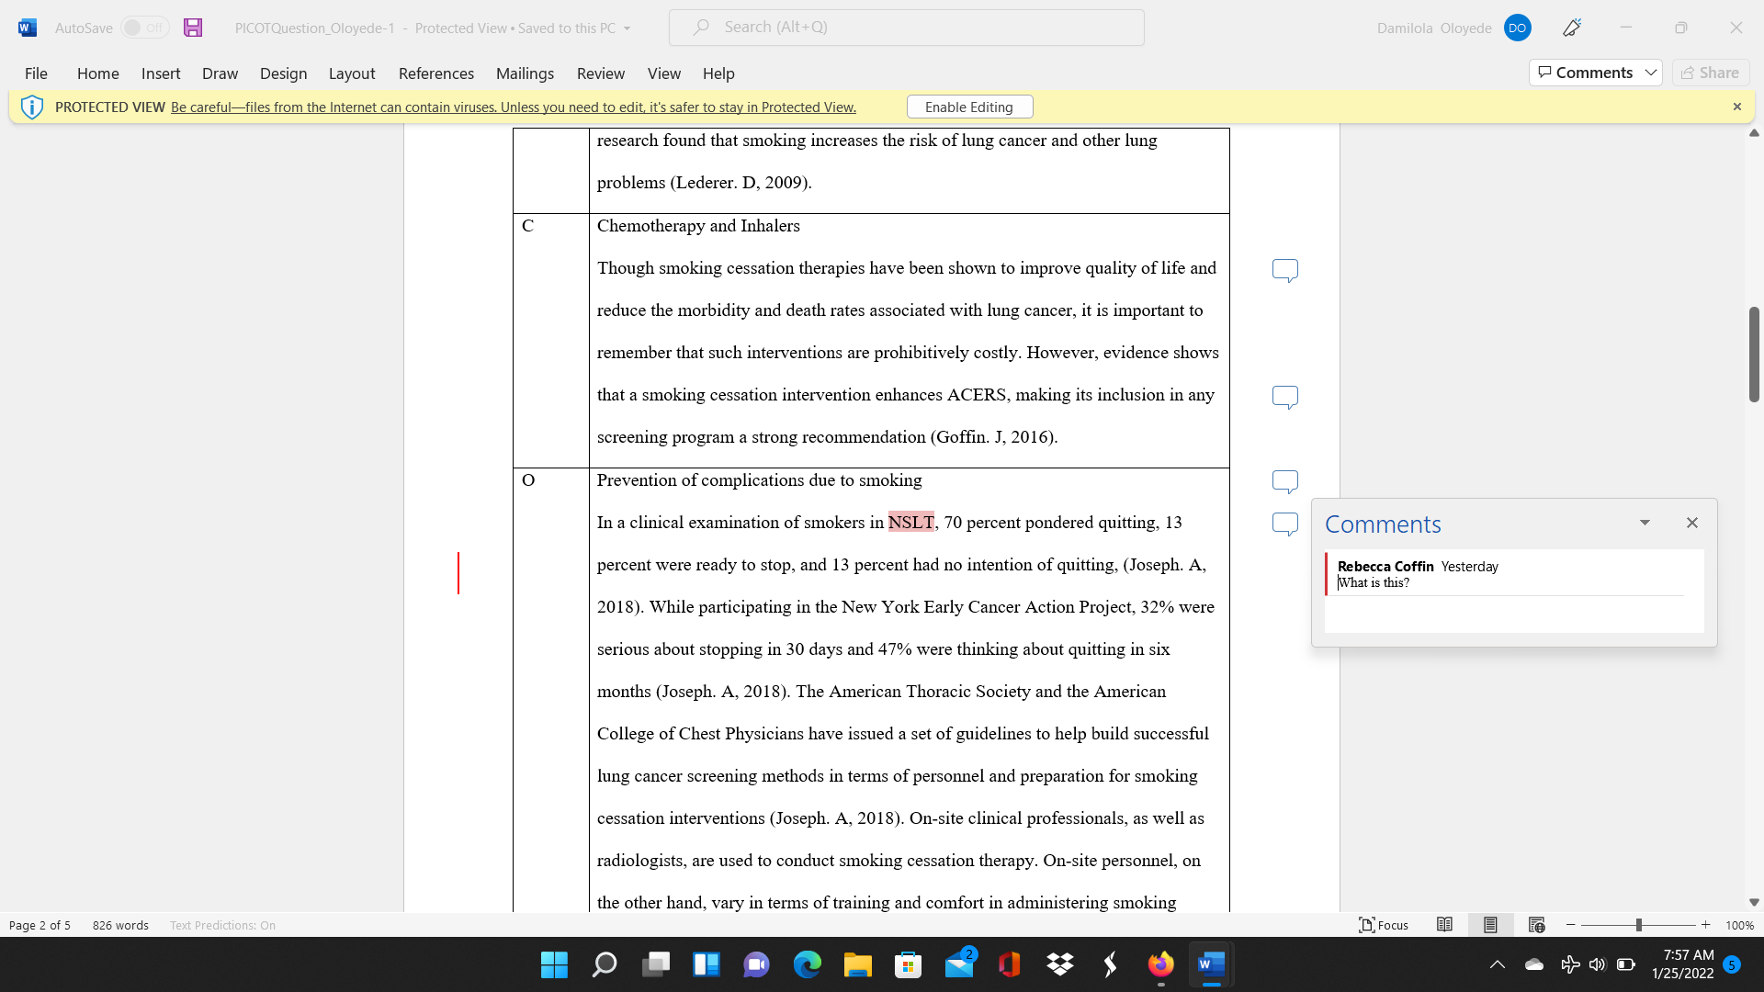Image resolution: width=1764 pixels, height=992 pixels.
Task: Open File Explorer from the taskbar
Action: point(857,964)
